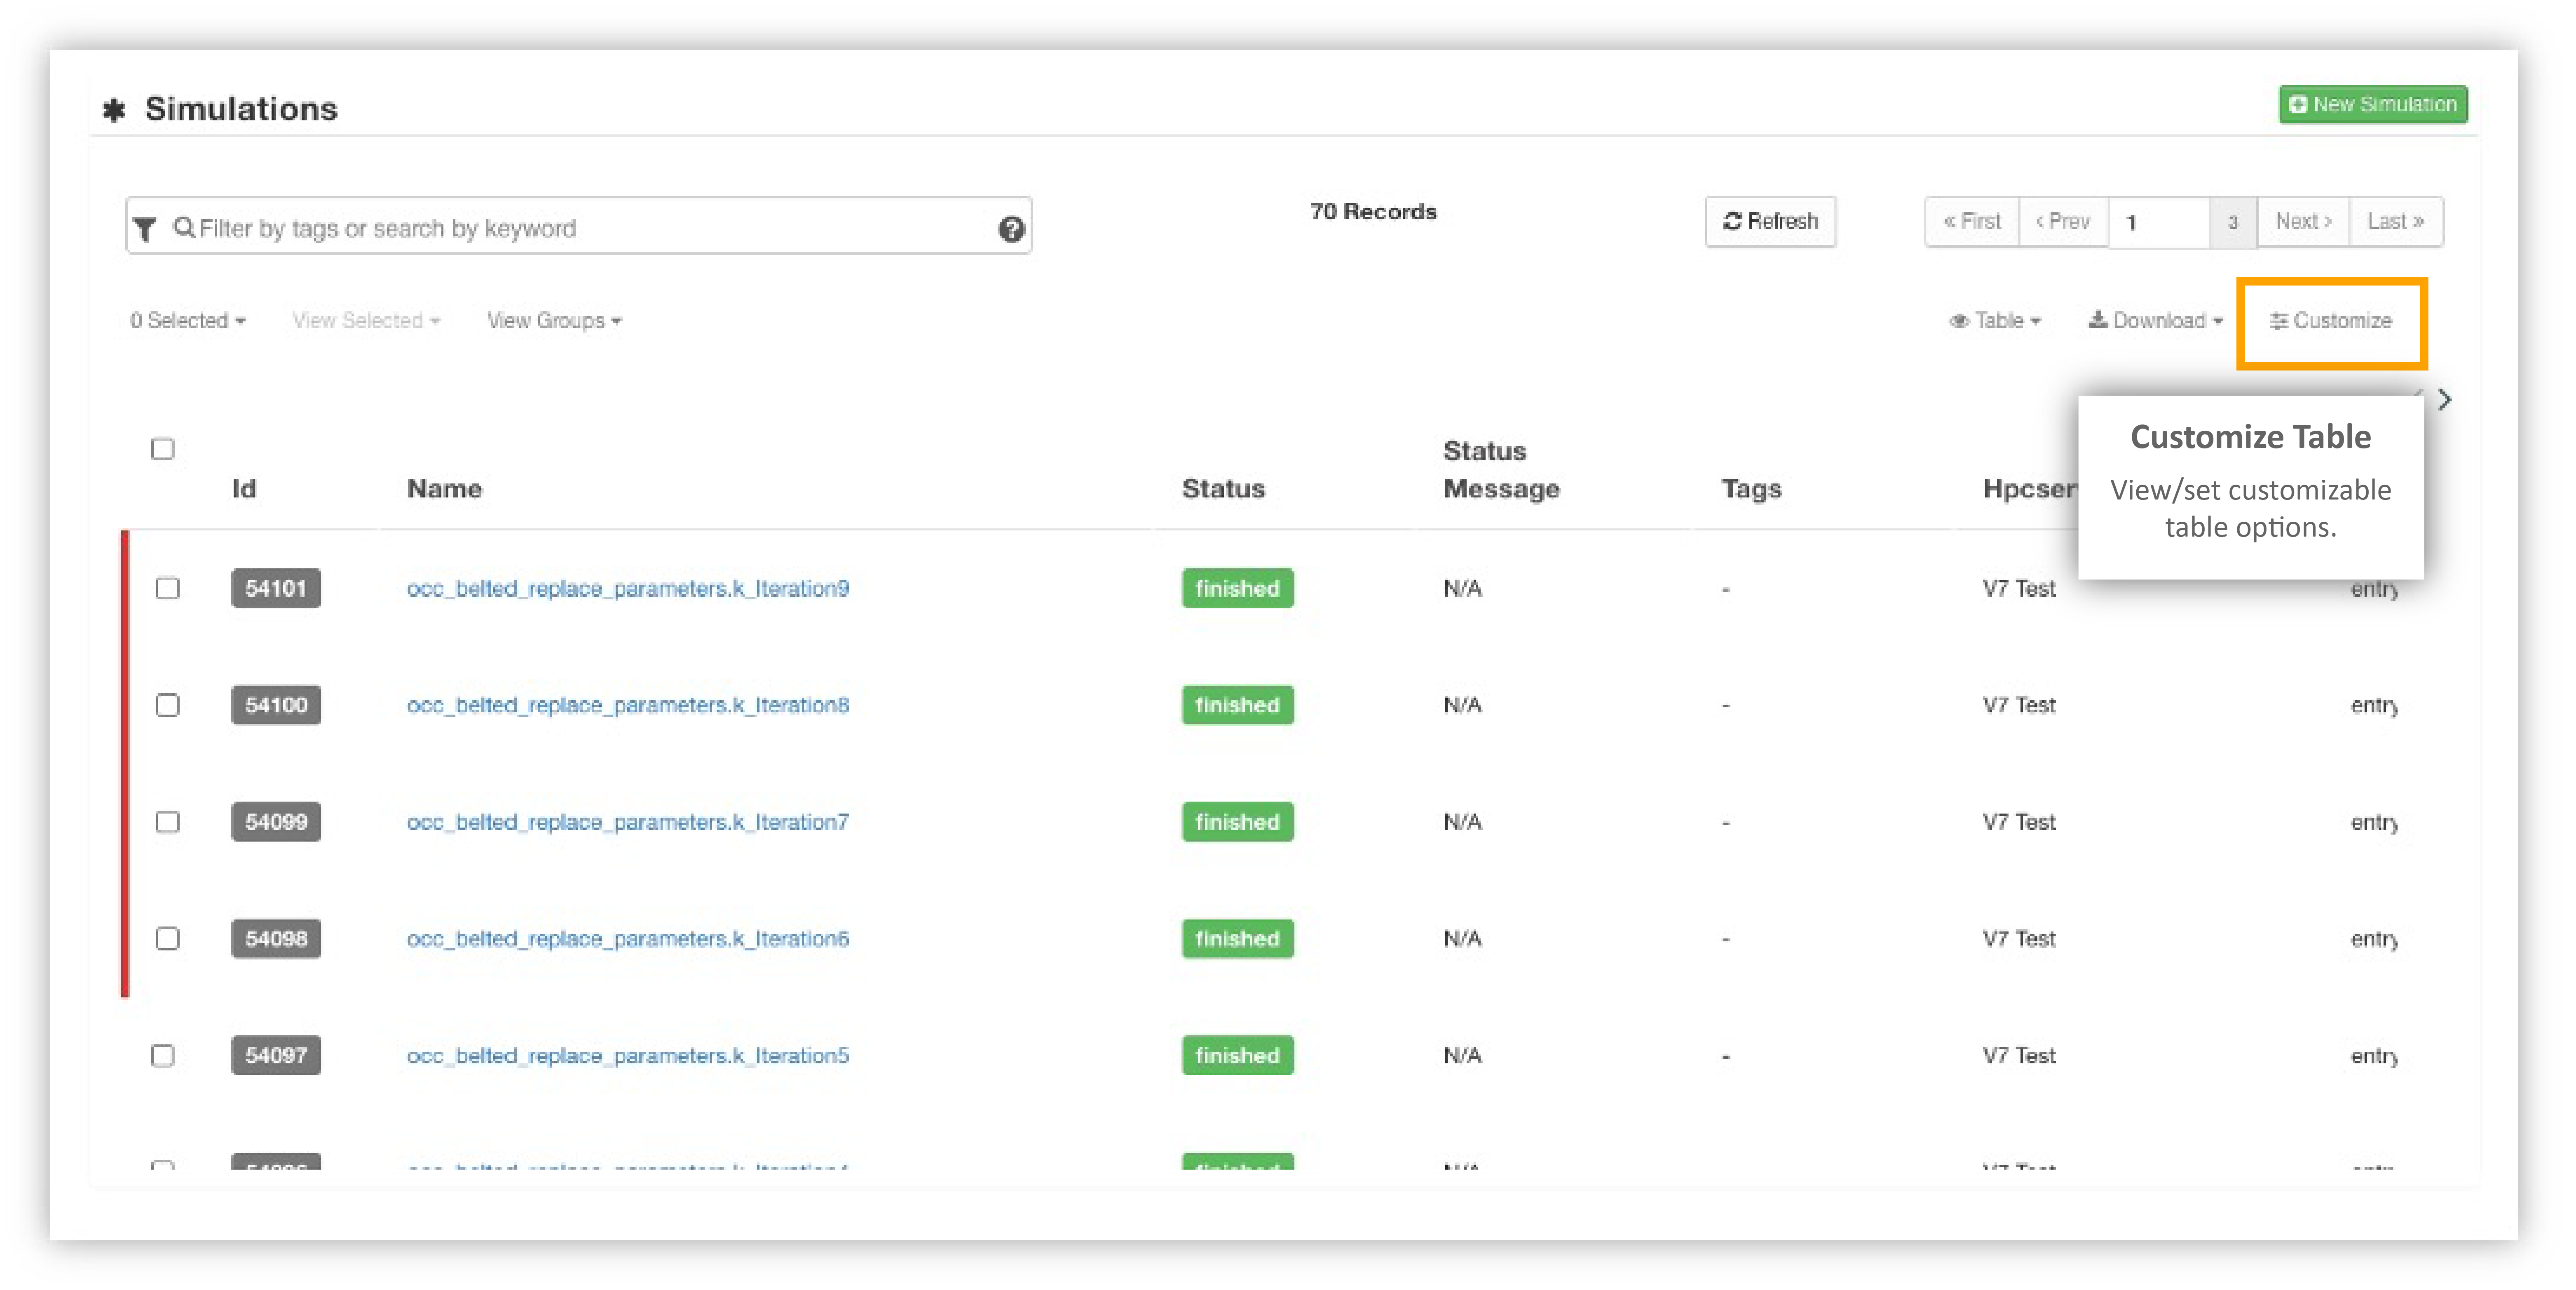This screenshot has width=2576, height=1290.
Task: Click the search magnifier icon
Action: coord(184,227)
